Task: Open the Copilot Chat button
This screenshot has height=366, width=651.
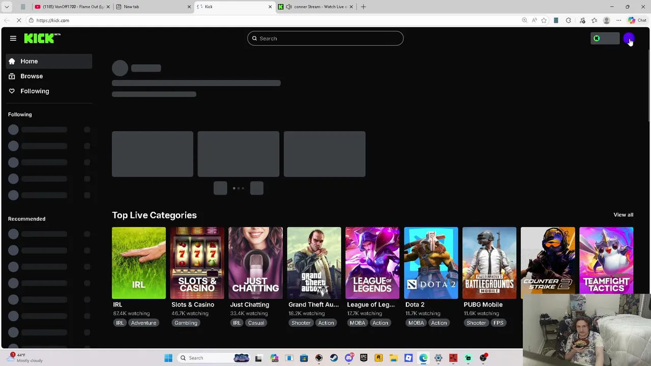Action: (x=637, y=20)
